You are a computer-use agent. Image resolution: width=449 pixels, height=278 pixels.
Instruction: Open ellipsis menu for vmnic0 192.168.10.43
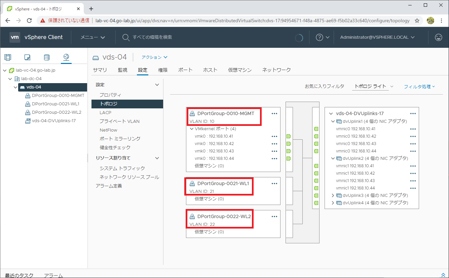tap(413, 144)
